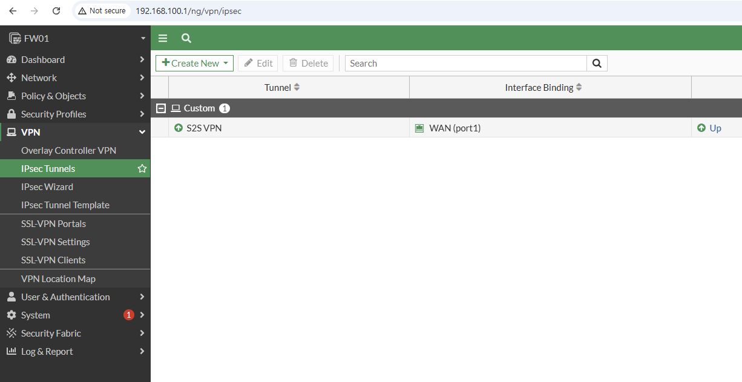The image size is (742, 382).
Task: Click the FW01 device icon
Action: coord(15,38)
